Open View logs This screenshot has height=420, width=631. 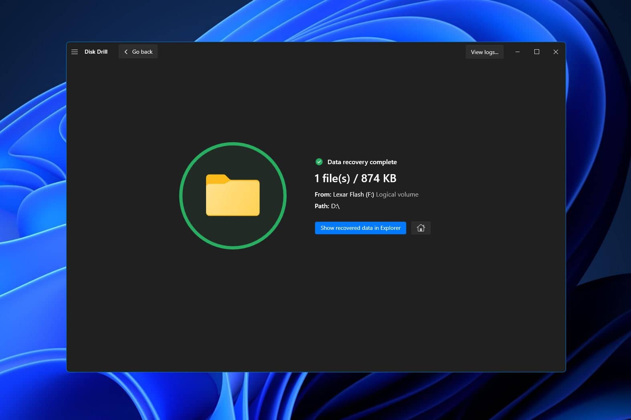coord(484,52)
